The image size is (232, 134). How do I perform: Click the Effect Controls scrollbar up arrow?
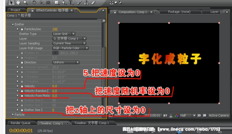[x=104, y=20]
